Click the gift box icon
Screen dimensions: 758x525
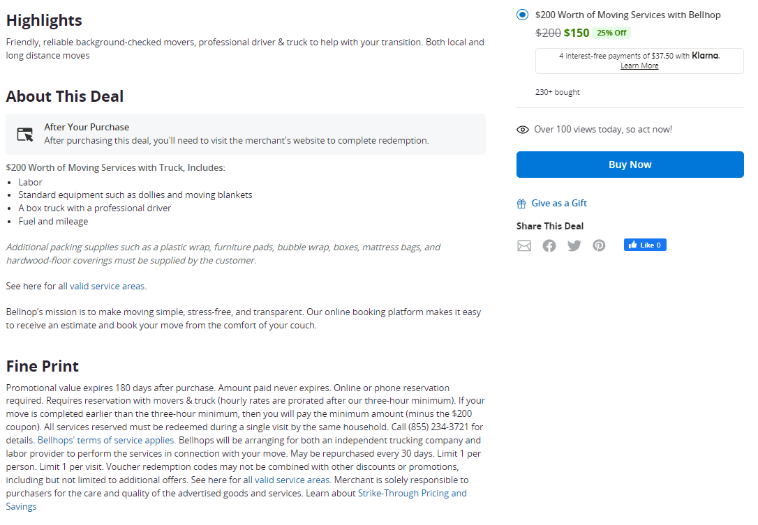[x=521, y=204]
